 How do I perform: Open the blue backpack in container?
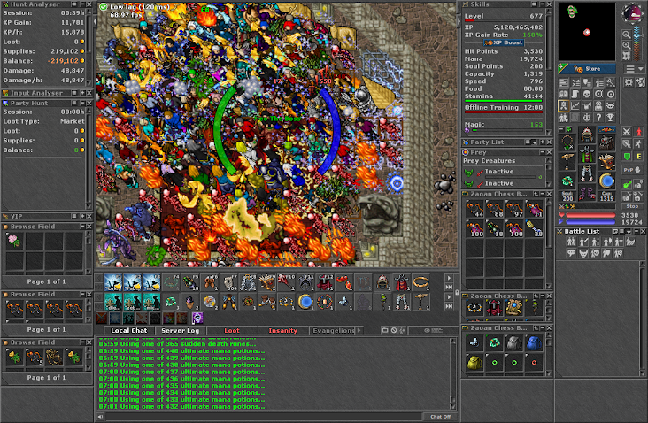pos(534,342)
